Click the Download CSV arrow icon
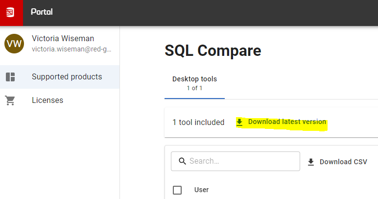378x199 pixels. (311, 162)
